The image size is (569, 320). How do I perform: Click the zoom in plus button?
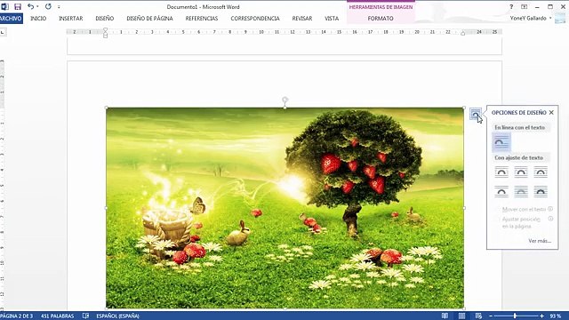tap(541, 316)
